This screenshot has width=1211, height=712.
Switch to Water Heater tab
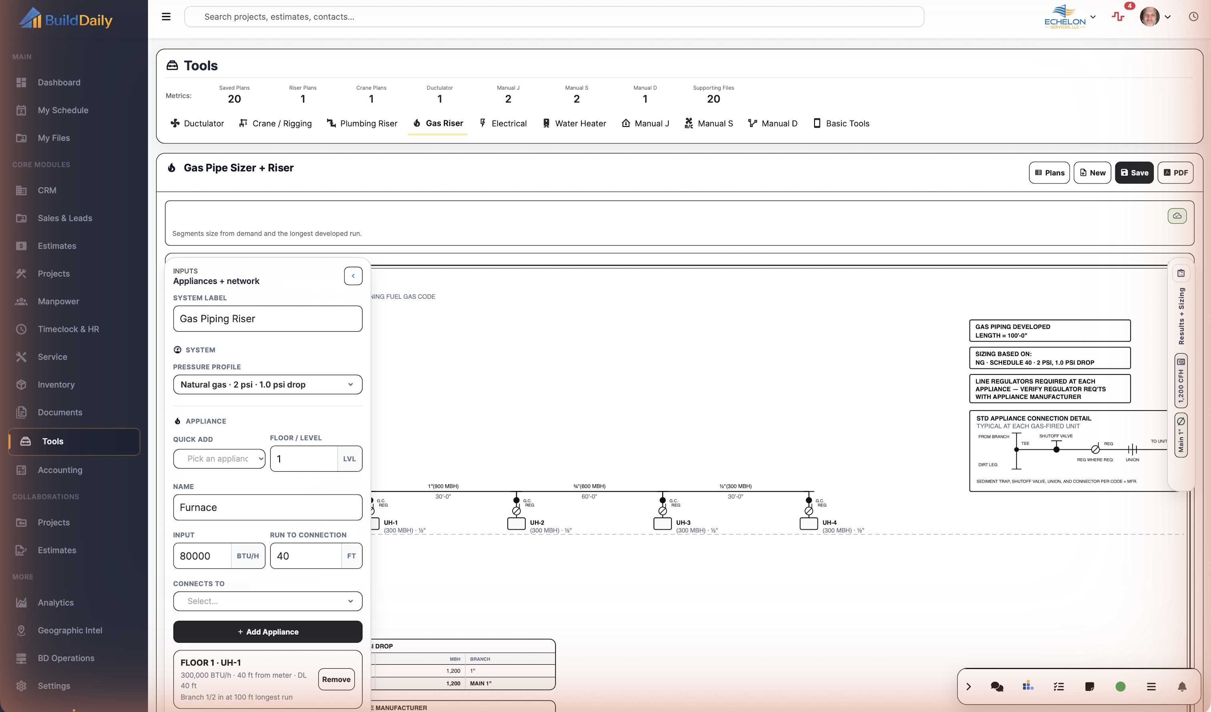575,123
